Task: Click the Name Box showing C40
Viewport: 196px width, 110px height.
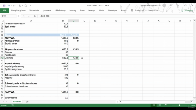Action: coord(7,16)
